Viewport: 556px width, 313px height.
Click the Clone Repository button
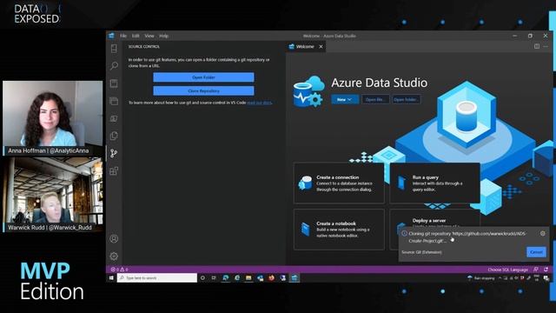(x=203, y=90)
